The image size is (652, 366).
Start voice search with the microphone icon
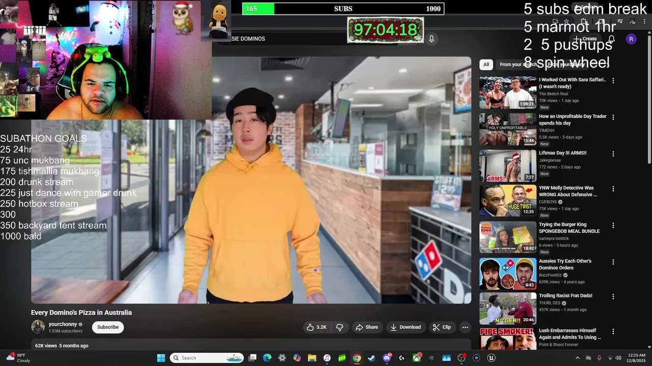point(431,39)
